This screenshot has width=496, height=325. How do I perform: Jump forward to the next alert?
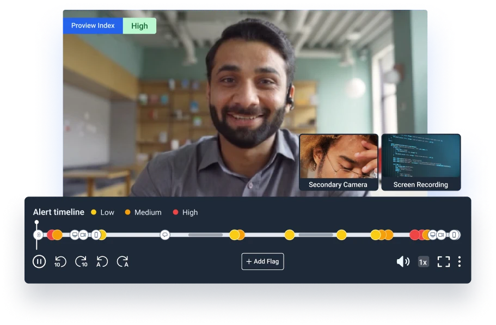coord(124,261)
